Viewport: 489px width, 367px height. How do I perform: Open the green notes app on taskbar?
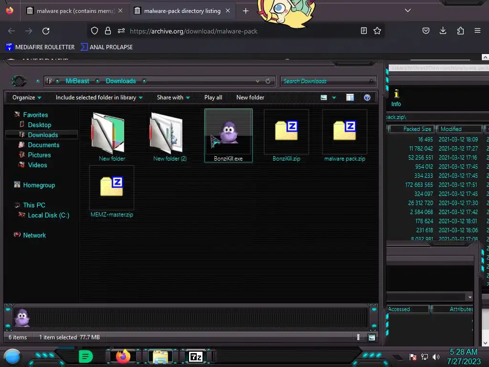86,356
